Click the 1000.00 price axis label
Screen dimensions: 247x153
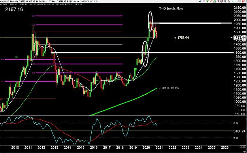tap(240, 102)
